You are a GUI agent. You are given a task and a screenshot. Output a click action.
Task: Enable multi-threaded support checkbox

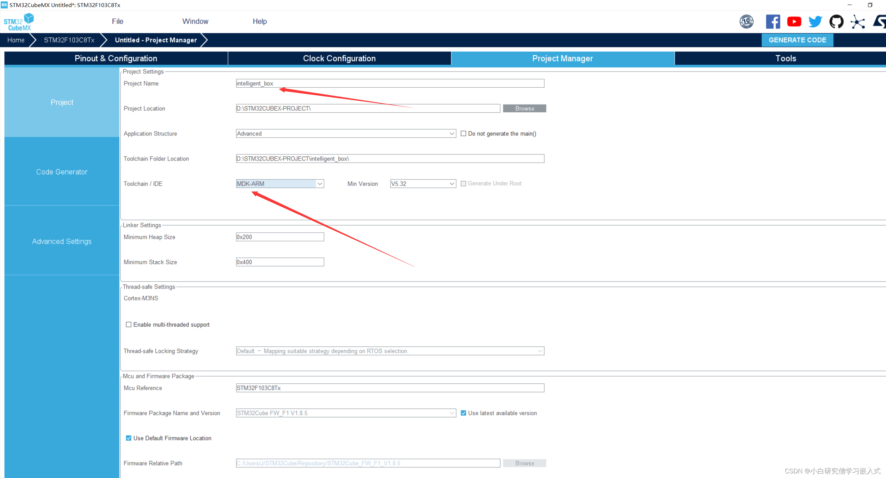pos(129,325)
